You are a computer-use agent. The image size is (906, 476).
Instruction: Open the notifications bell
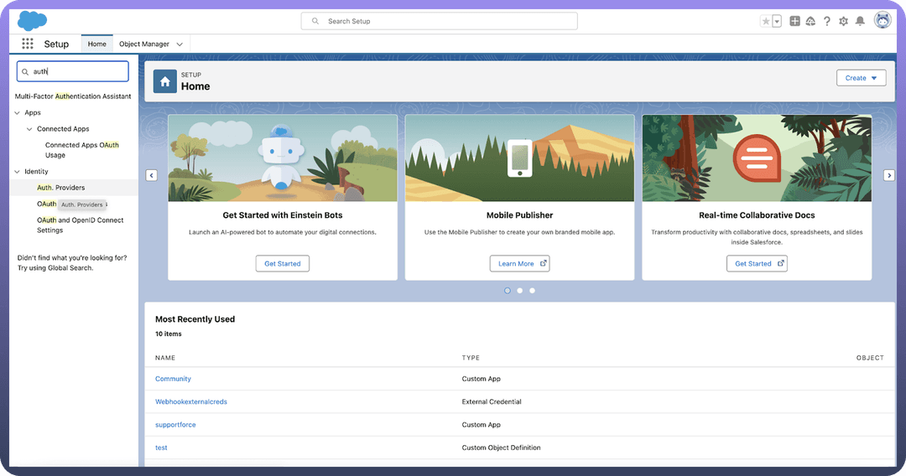(x=860, y=21)
